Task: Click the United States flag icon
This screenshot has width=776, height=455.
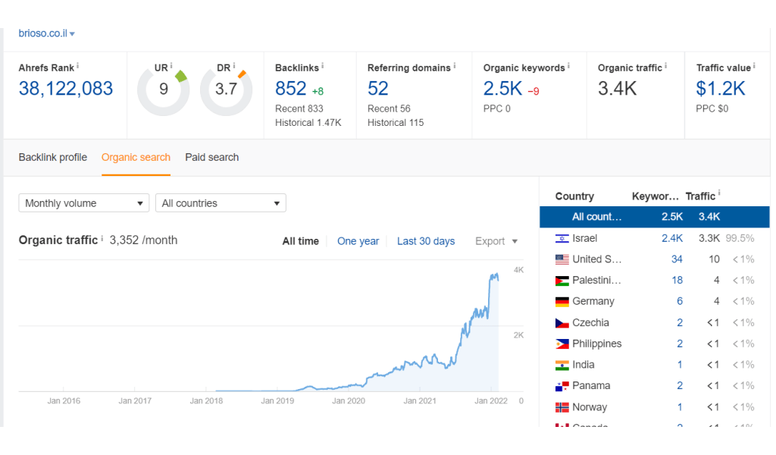Action: click(562, 259)
